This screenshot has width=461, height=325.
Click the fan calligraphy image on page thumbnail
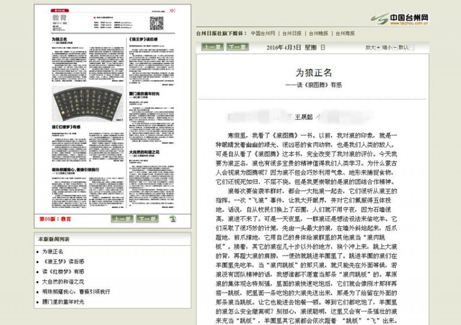click(88, 104)
